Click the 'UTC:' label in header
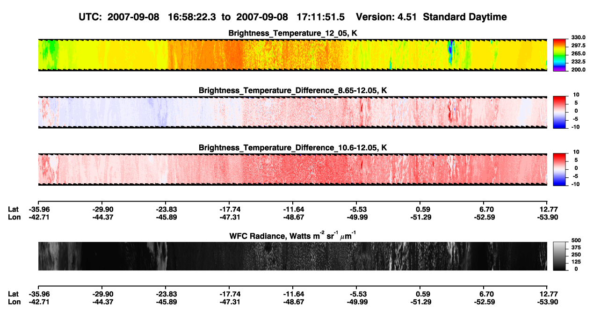This screenshot has height=312, width=608. 90,17
